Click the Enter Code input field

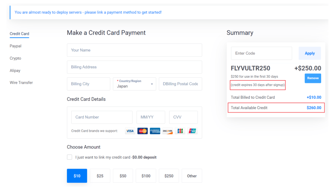[261, 53]
